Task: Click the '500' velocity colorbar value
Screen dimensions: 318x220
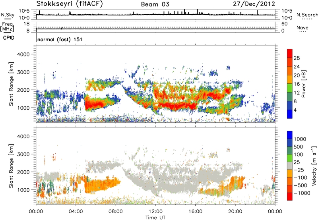Action: (x=299, y=147)
